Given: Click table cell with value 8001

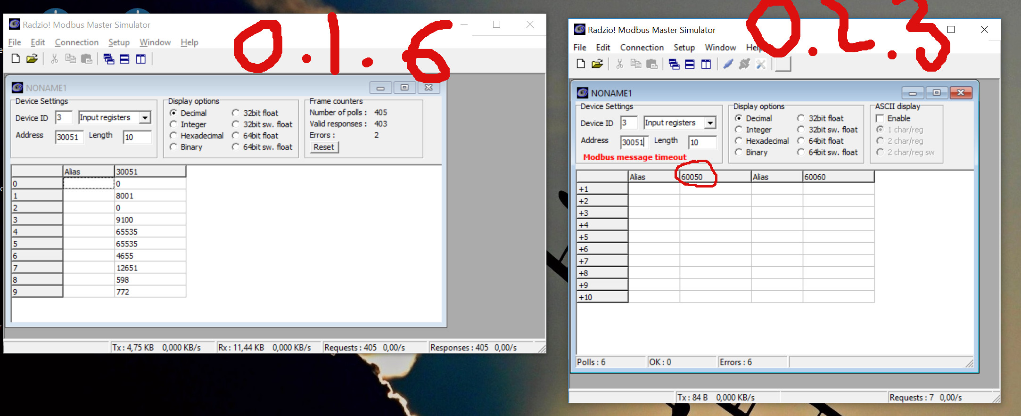Looking at the screenshot, I should click(x=150, y=196).
